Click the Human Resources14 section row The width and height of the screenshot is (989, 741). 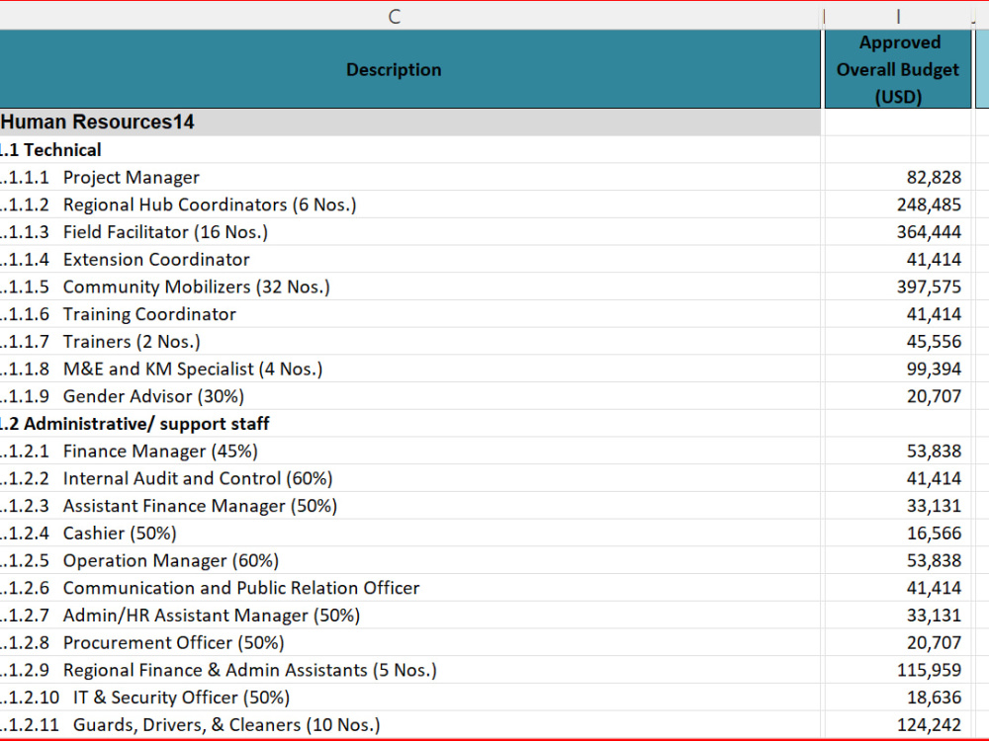coord(410,122)
